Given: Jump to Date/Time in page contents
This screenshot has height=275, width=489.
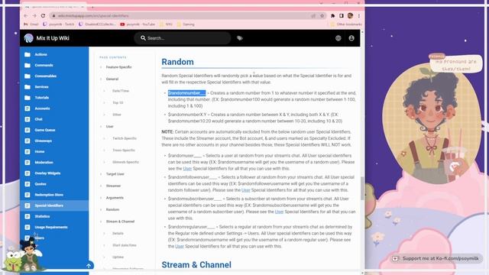Looking at the screenshot, I should (x=121, y=91).
